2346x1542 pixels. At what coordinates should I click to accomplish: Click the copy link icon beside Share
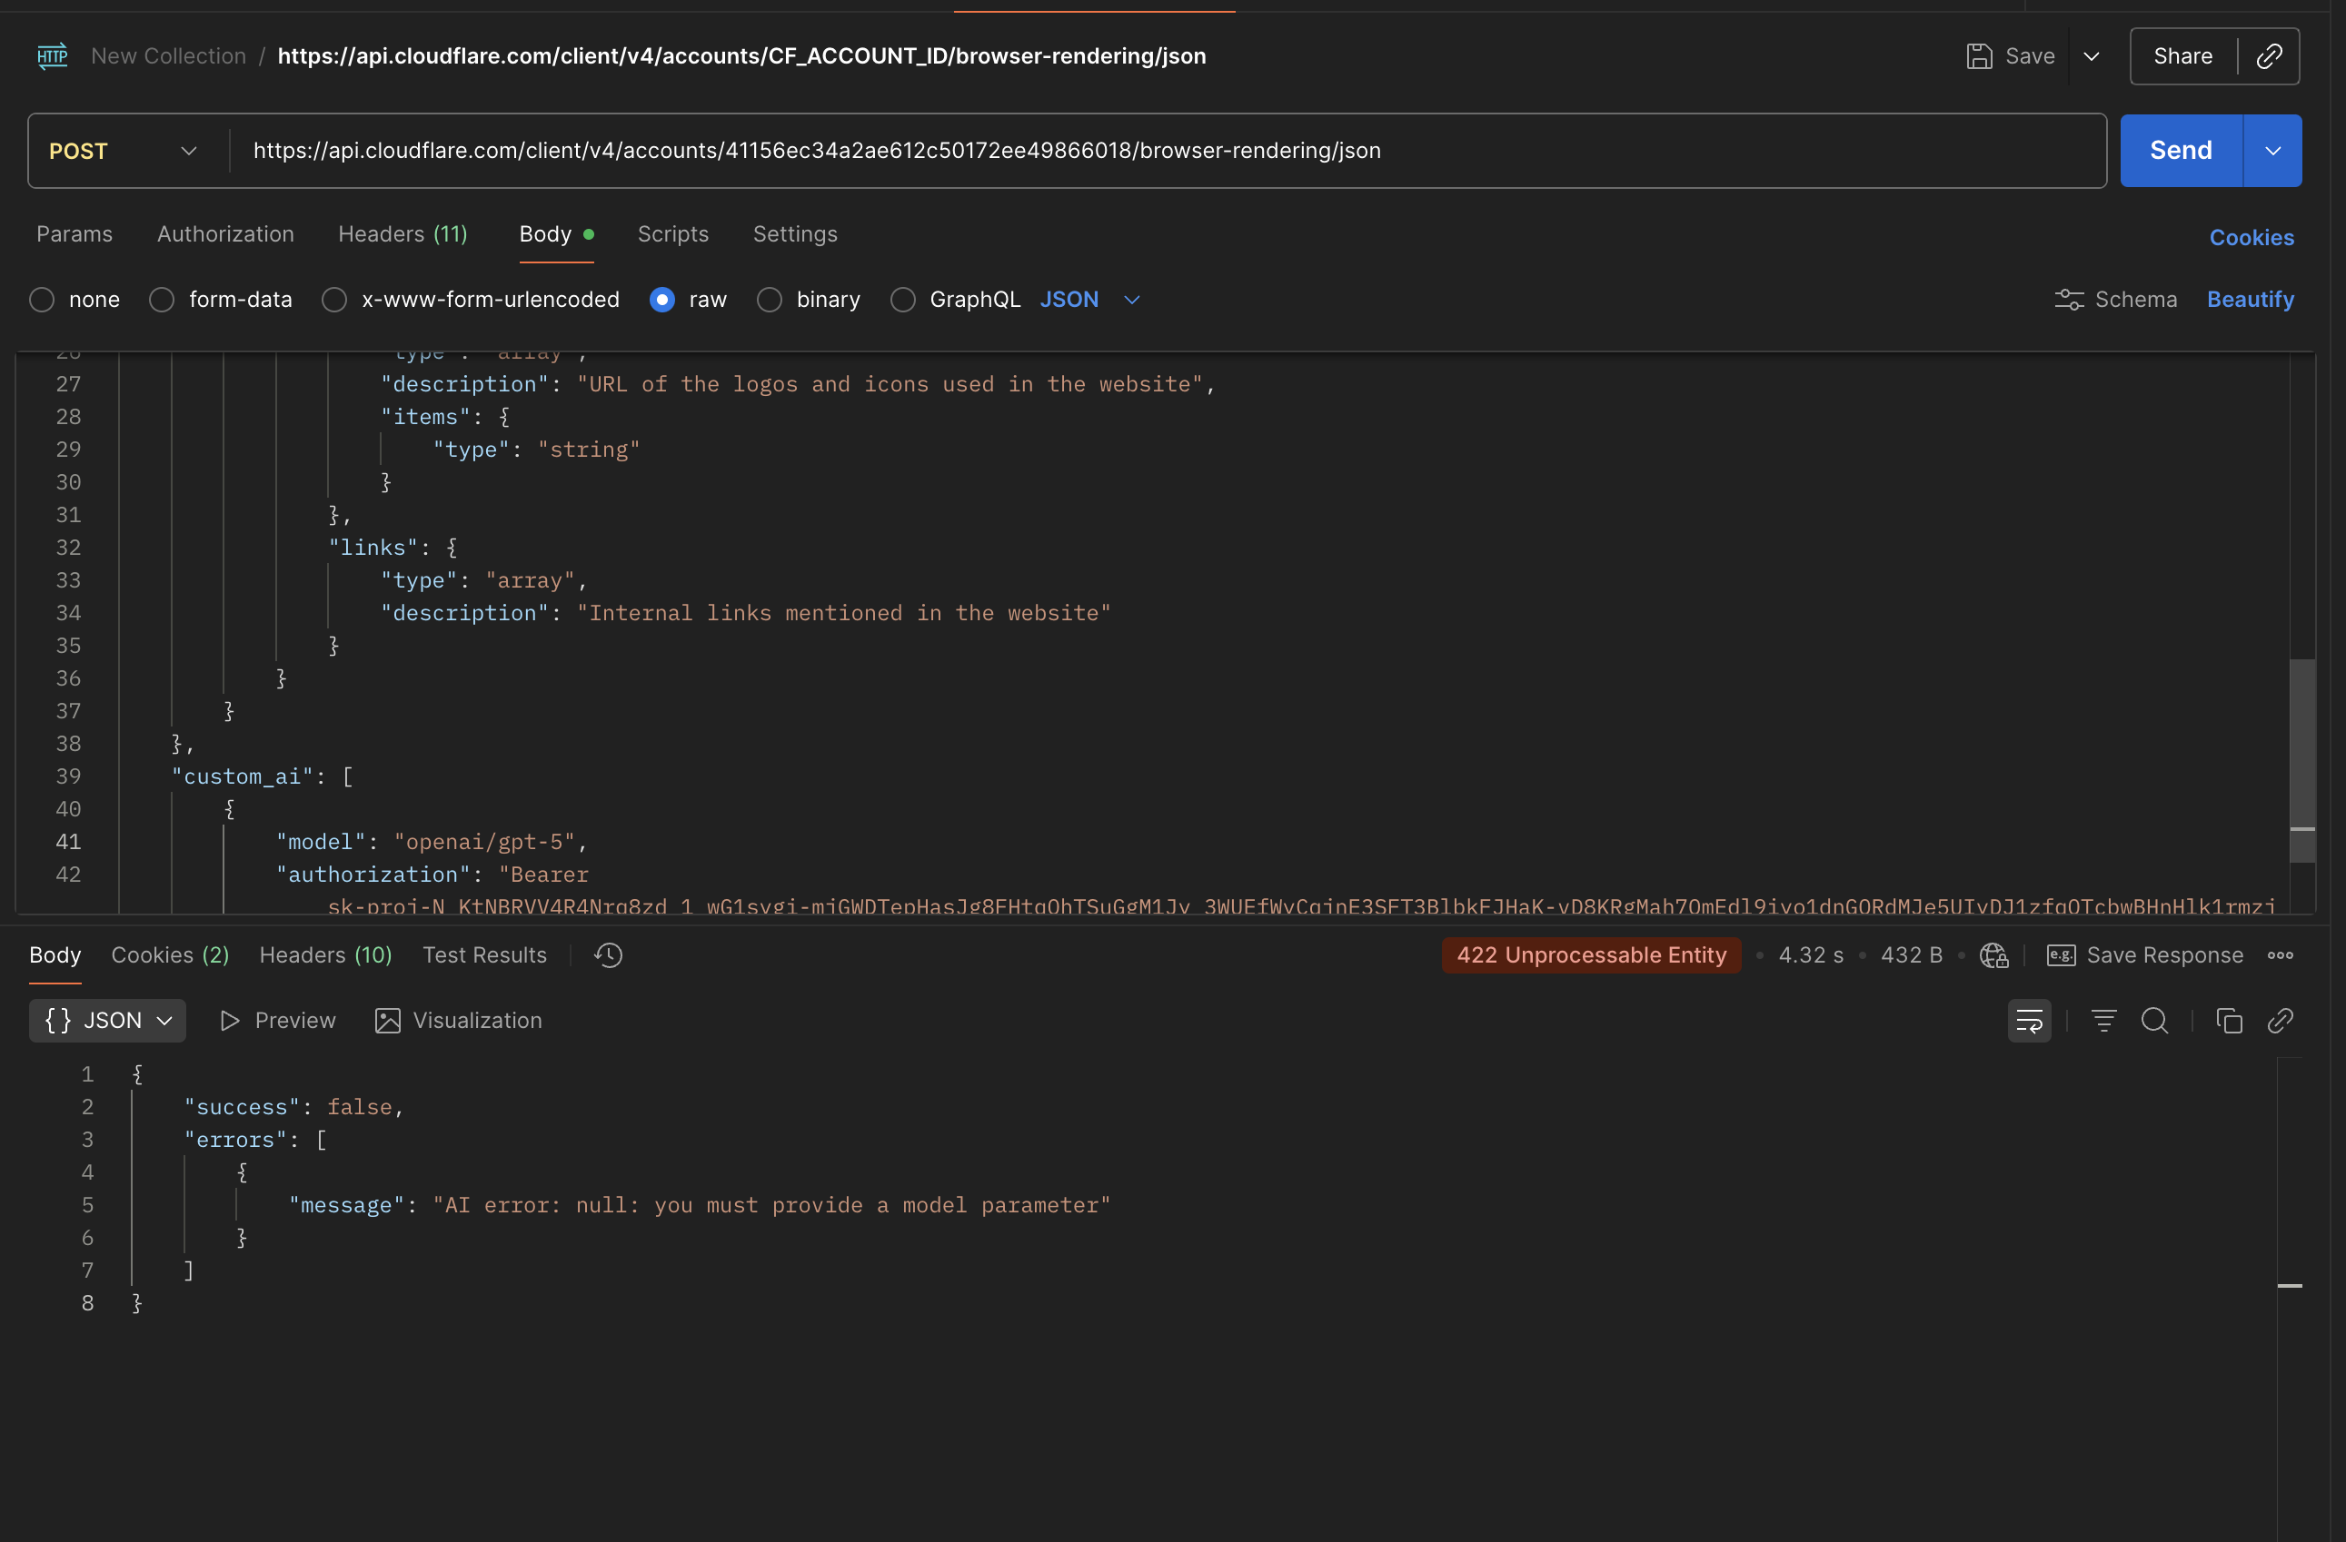click(x=2269, y=56)
